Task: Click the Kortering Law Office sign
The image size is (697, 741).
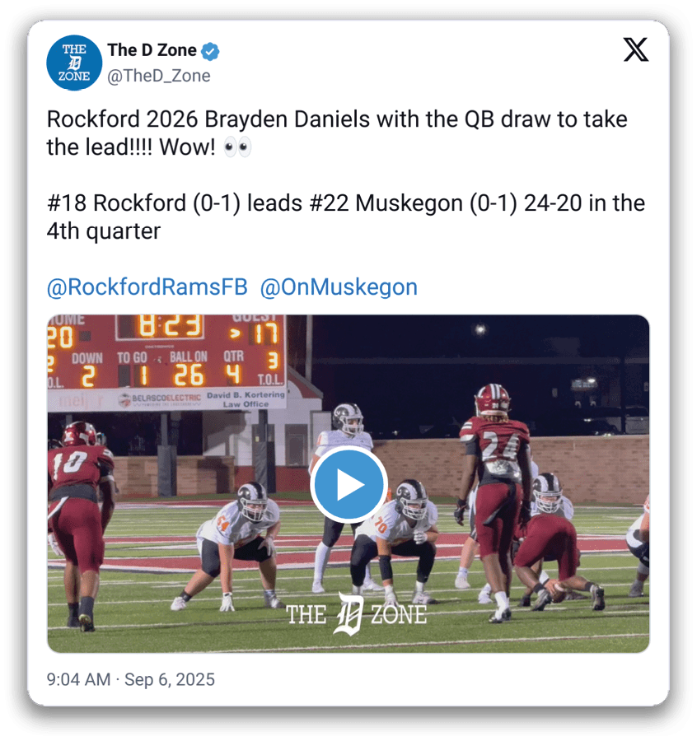Action: tap(246, 399)
